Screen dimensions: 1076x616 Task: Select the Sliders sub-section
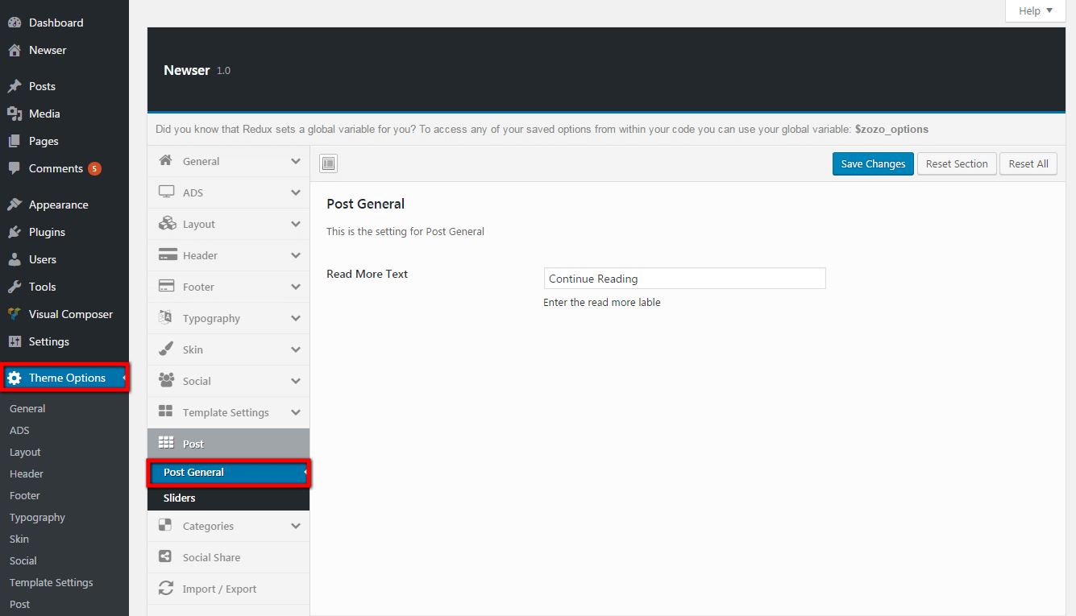click(180, 498)
